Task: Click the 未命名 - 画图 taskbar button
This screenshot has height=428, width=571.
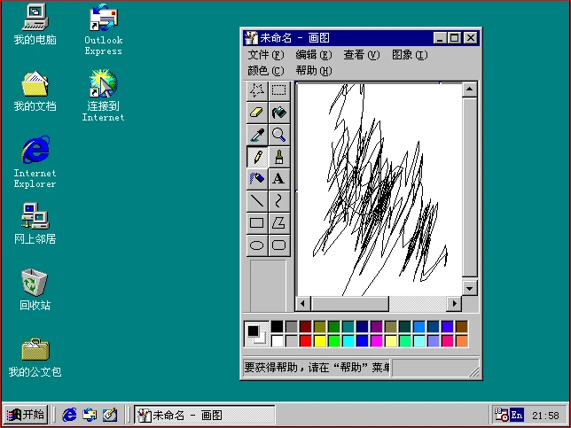Action: point(205,415)
